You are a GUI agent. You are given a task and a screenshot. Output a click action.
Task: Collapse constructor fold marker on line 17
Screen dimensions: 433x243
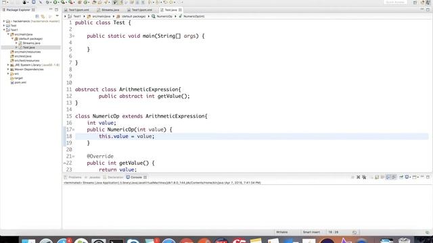pyautogui.click(x=74, y=130)
